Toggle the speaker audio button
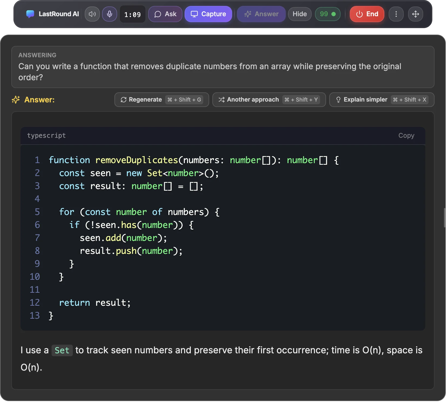The width and height of the screenshot is (448, 403). click(92, 14)
